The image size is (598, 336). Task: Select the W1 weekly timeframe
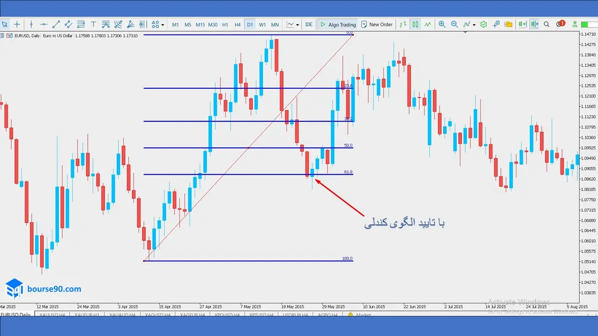pos(263,24)
